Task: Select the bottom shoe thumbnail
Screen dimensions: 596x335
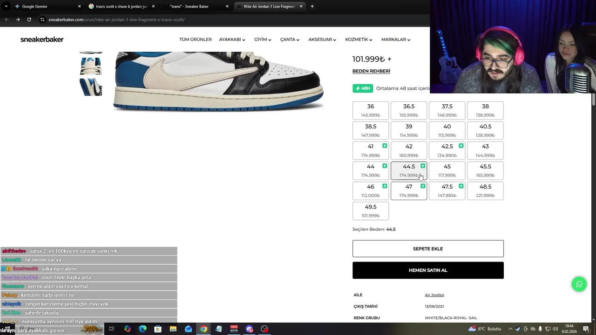Action: pos(91,87)
